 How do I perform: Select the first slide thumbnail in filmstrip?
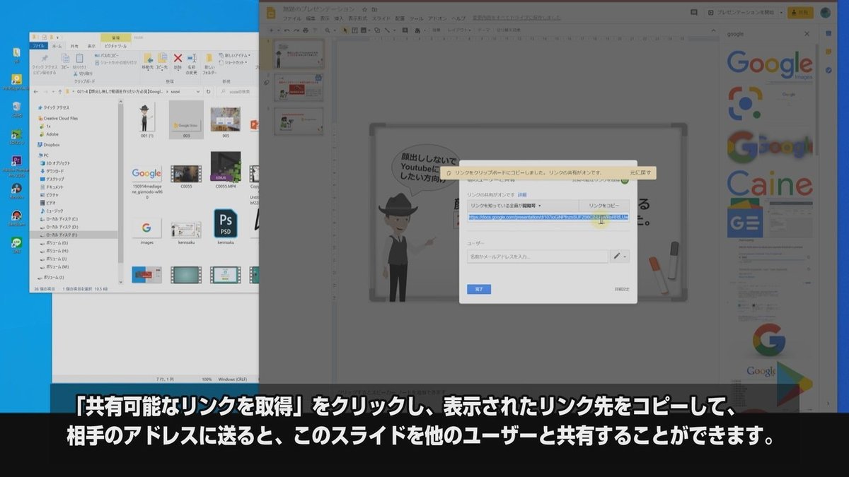299,53
